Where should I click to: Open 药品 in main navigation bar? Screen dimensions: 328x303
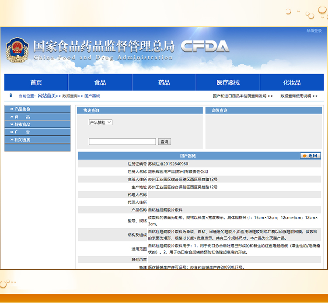(x=164, y=82)
